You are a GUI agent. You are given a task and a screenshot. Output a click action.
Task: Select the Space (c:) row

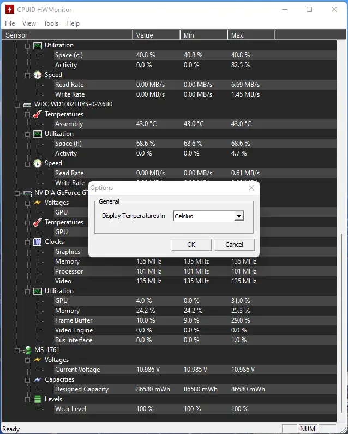195,55
